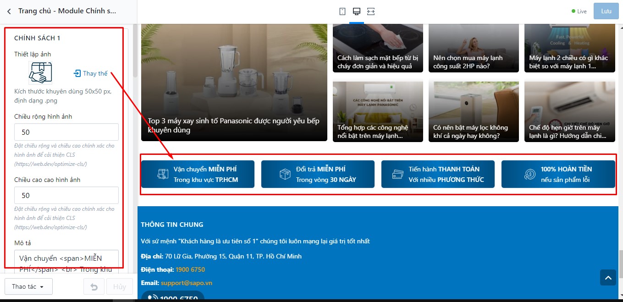The width and height of the screenshot is (623, 302).
Task: Click the delivery icon in Vận chuyển banner
Action: click(163, 175)
